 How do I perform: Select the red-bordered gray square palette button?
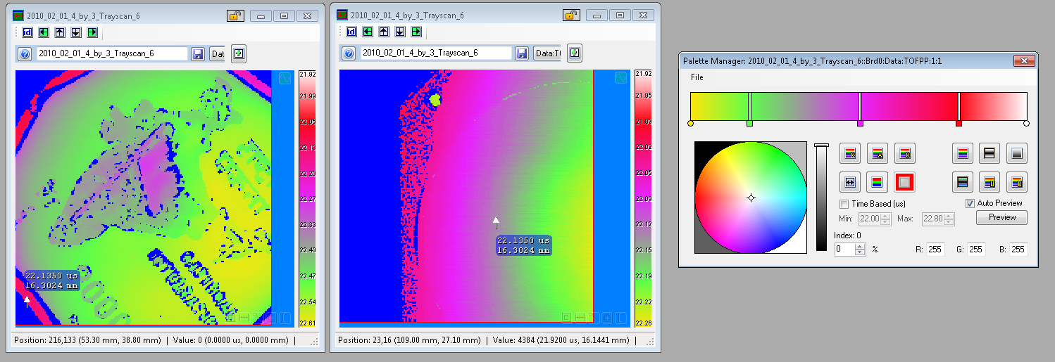click(904, 182)
